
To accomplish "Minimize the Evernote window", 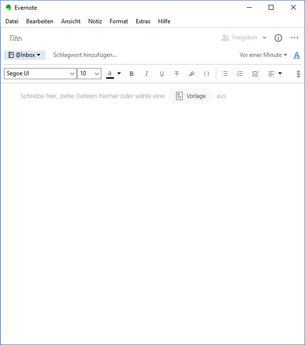I will point(249,7).
